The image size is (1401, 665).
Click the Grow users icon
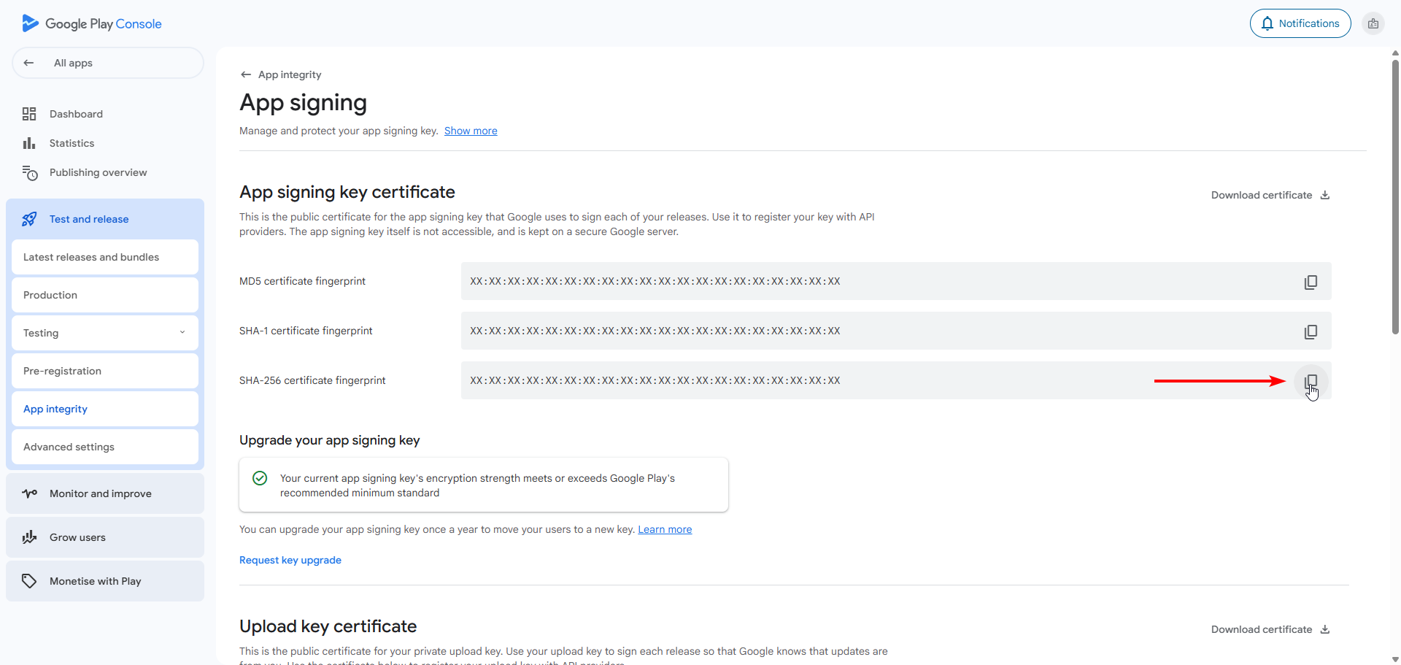[29, 537]
